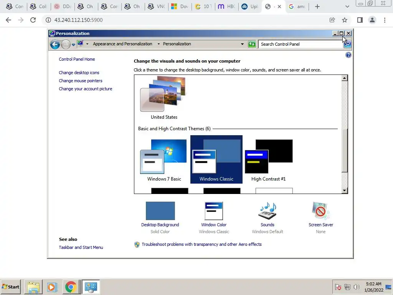The image size is (393, 295).
Task: Click the Action Center flag tray icon
Action: [338, 287]
